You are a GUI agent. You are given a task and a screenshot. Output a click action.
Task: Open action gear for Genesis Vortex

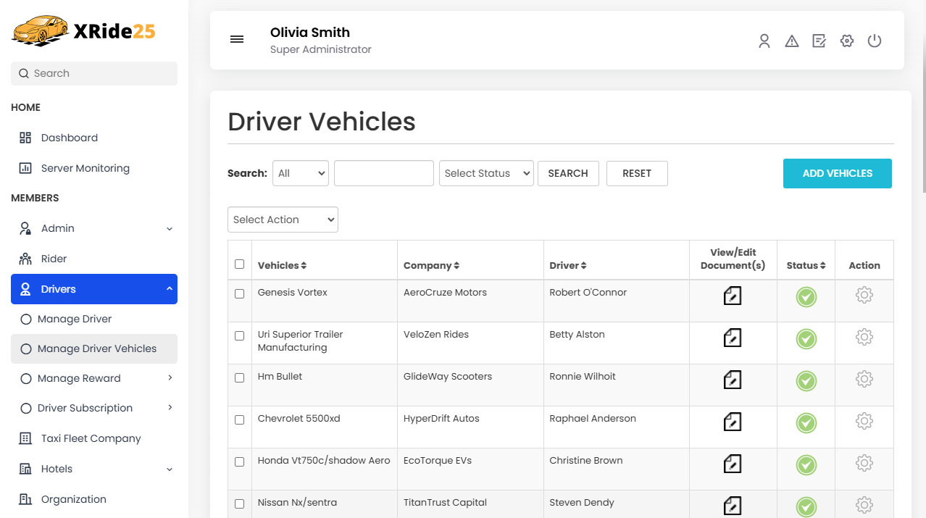click(x=864, y=295)
